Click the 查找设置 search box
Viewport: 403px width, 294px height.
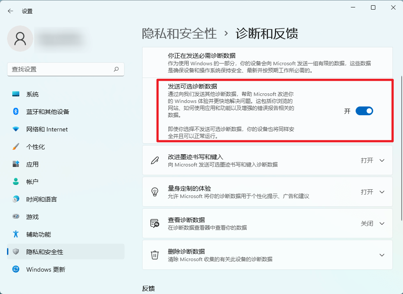65,69
